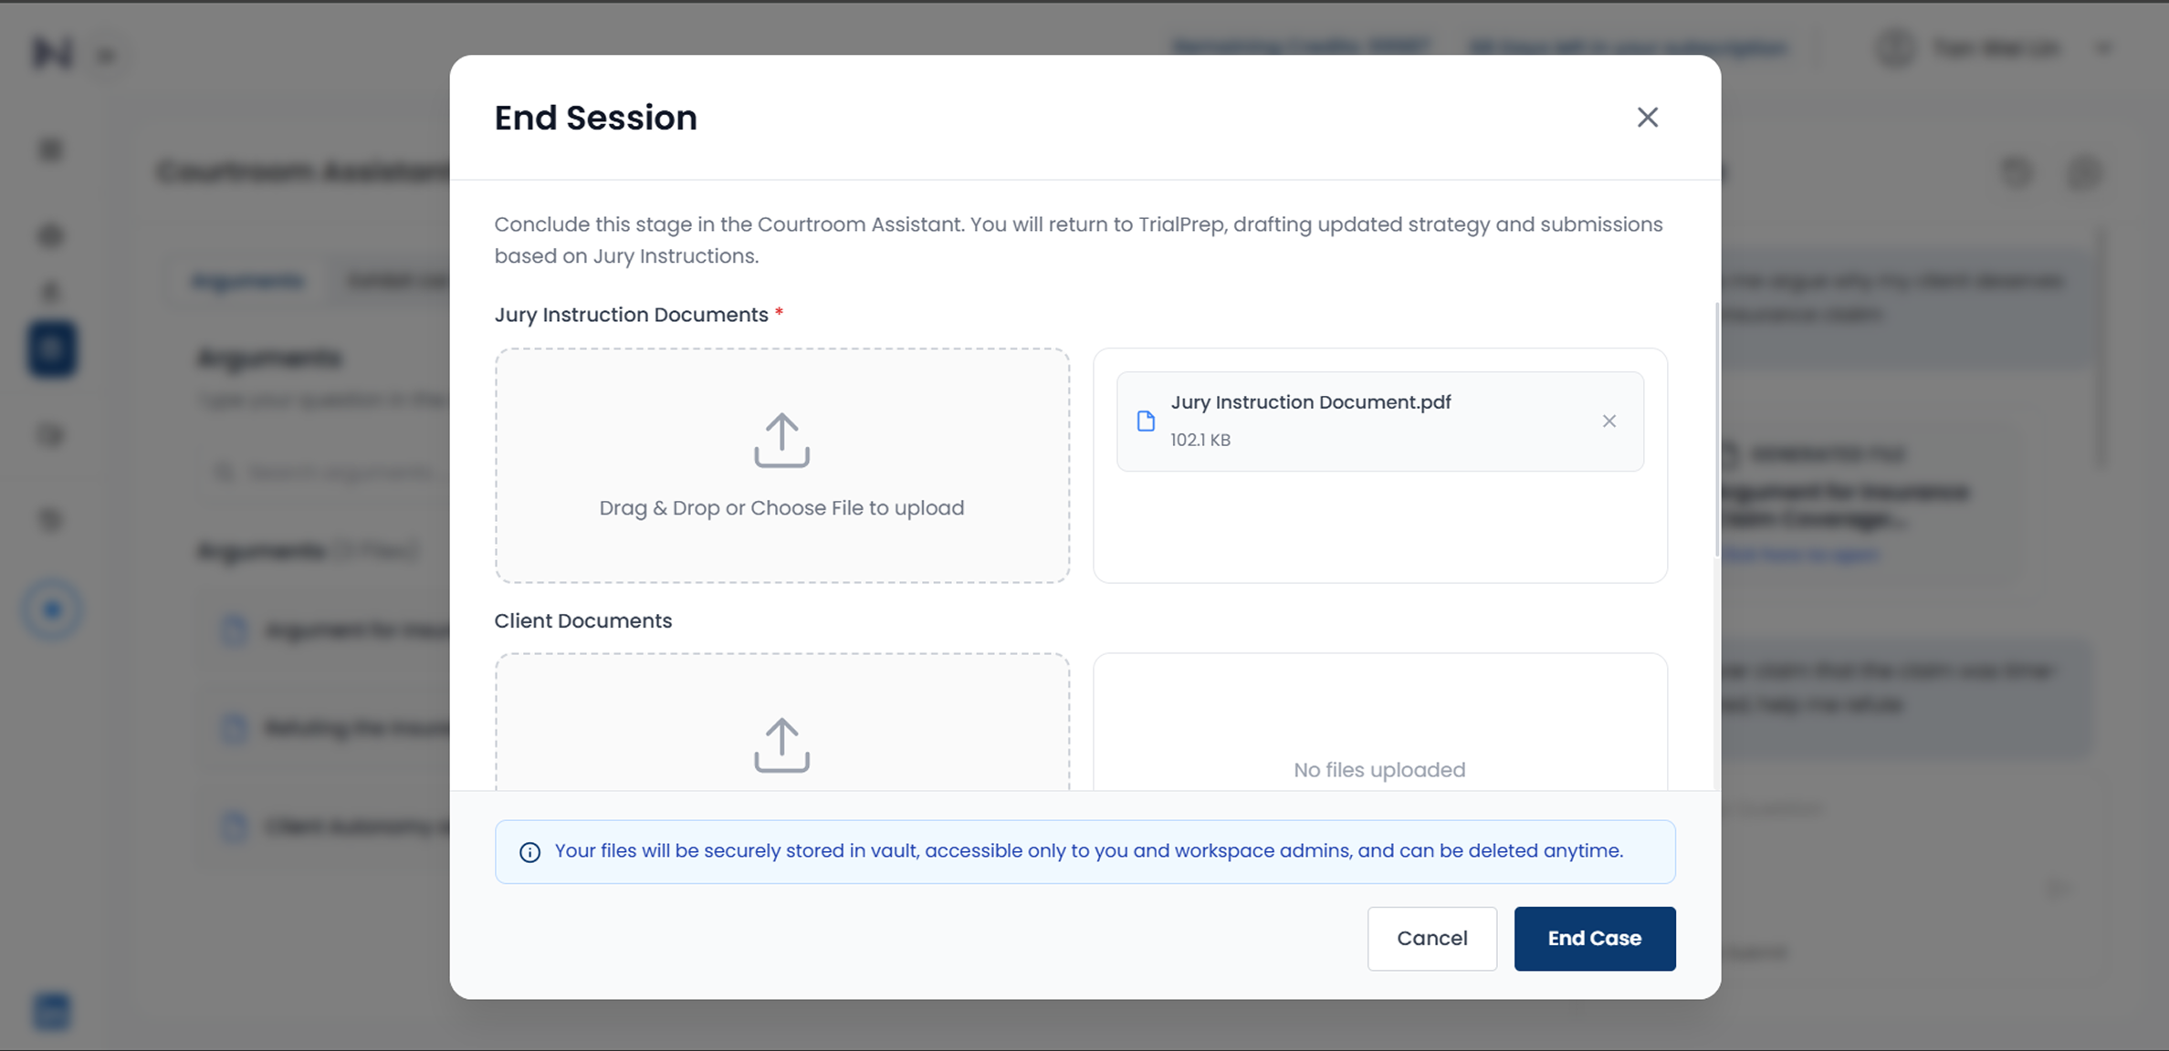Remove Jury Instruction Document.pdf from uploads
This screenshot has height=1051, width=2169.
[x=1608, y=421]
